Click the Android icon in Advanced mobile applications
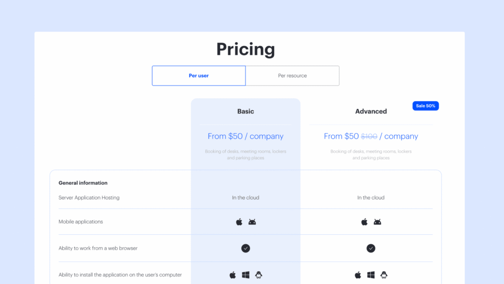Image resolution: width=504 pixels, height=284 pixels. click(x=378, y=222)
